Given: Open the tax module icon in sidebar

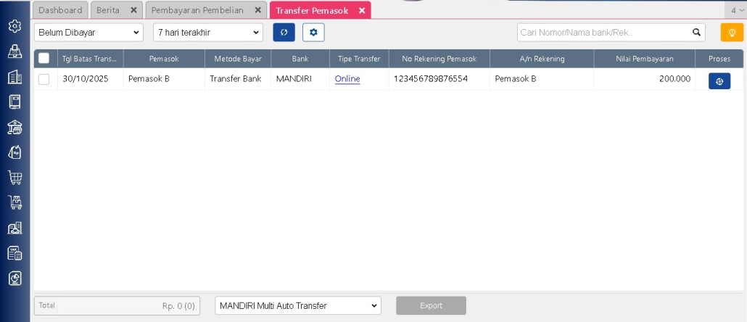Looking at the screenshot, I should pos(15,252).
